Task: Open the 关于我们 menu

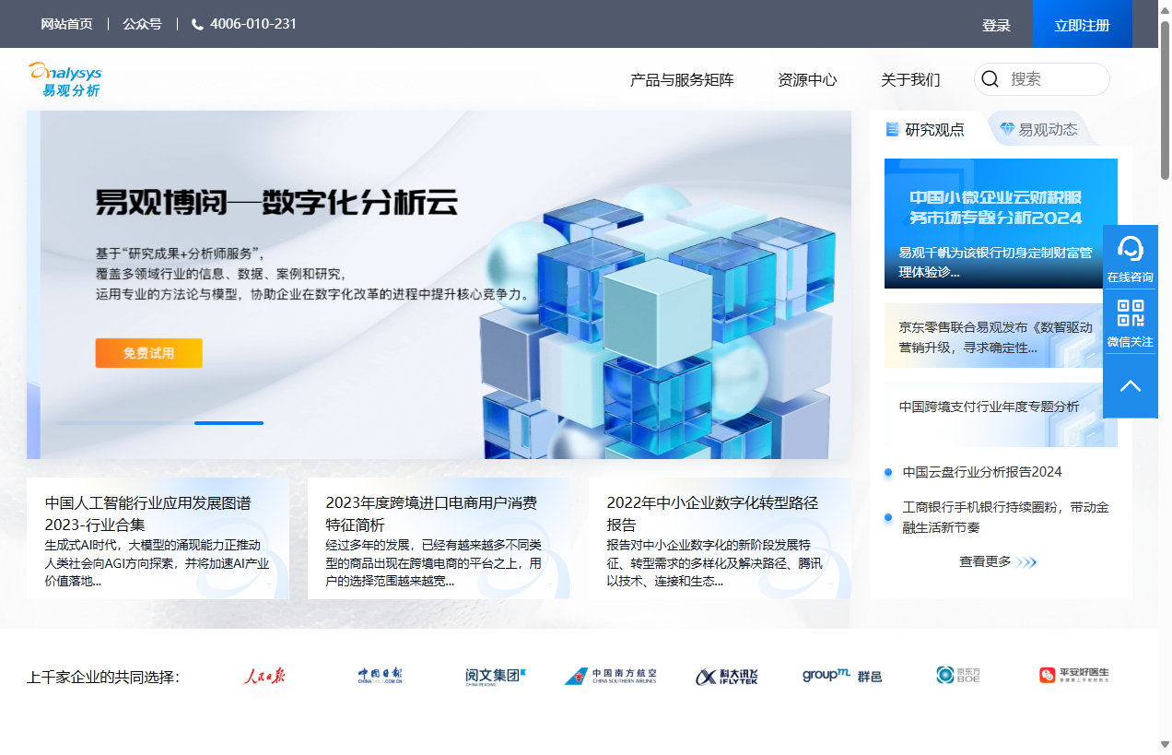Action: pos(909,80)
